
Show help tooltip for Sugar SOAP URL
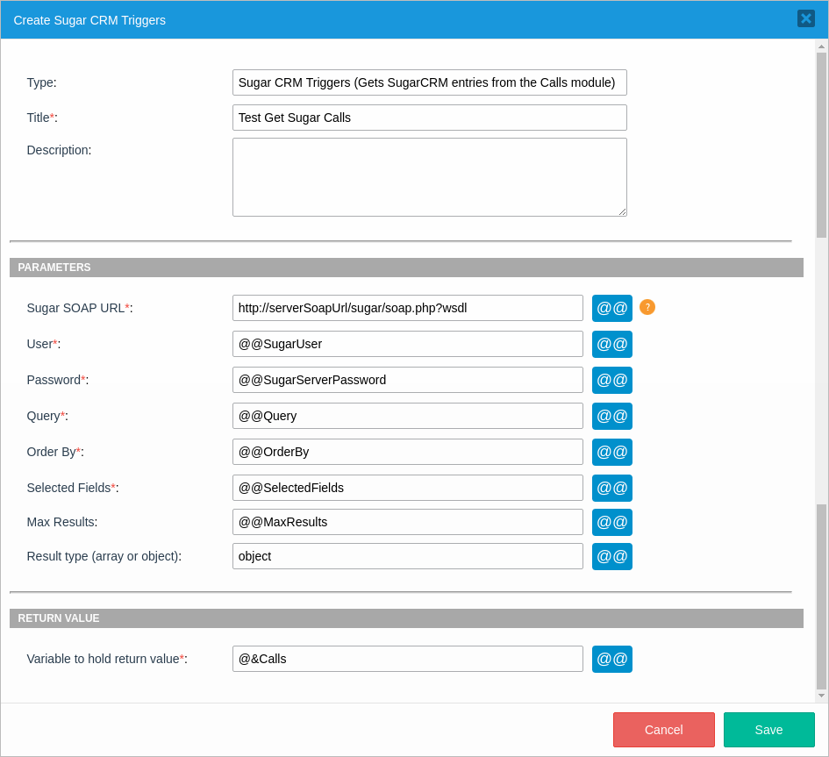coord(647,307)
